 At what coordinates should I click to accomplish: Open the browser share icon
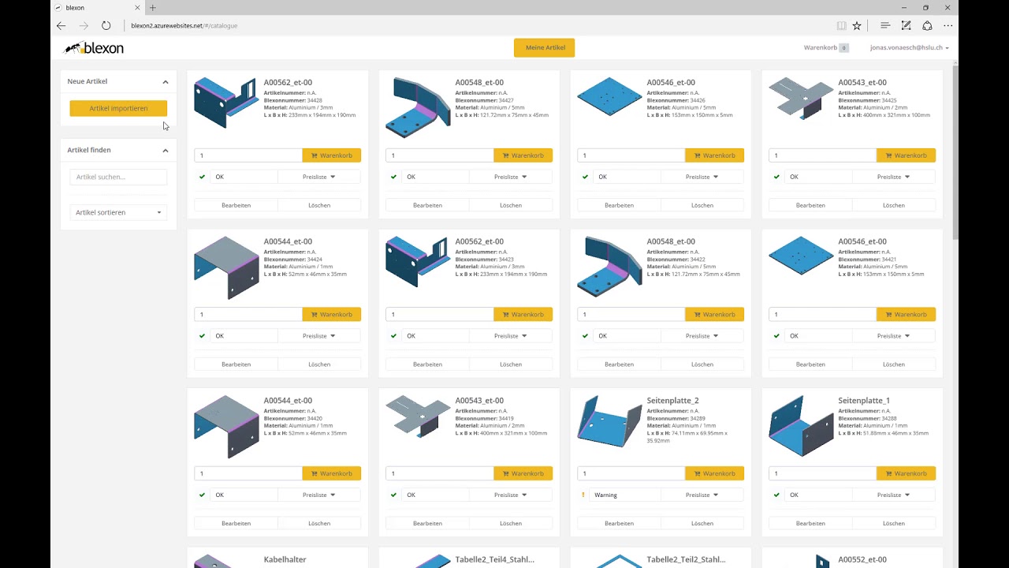pyautogui.click(x=927, y=25)
